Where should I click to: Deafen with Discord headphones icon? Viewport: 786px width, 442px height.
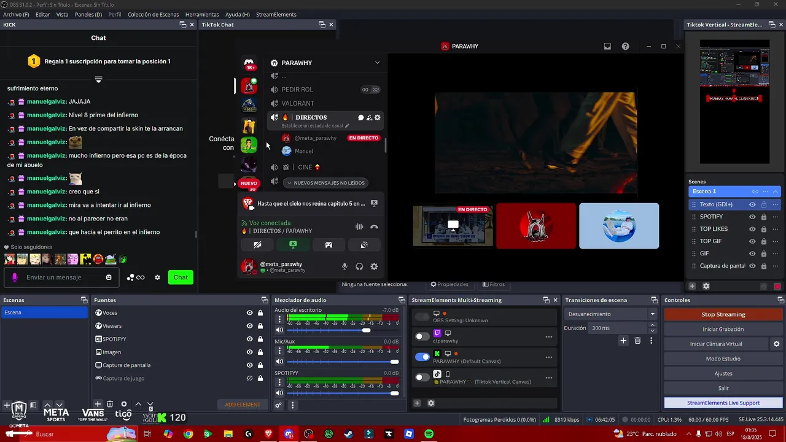click(359, 266)
